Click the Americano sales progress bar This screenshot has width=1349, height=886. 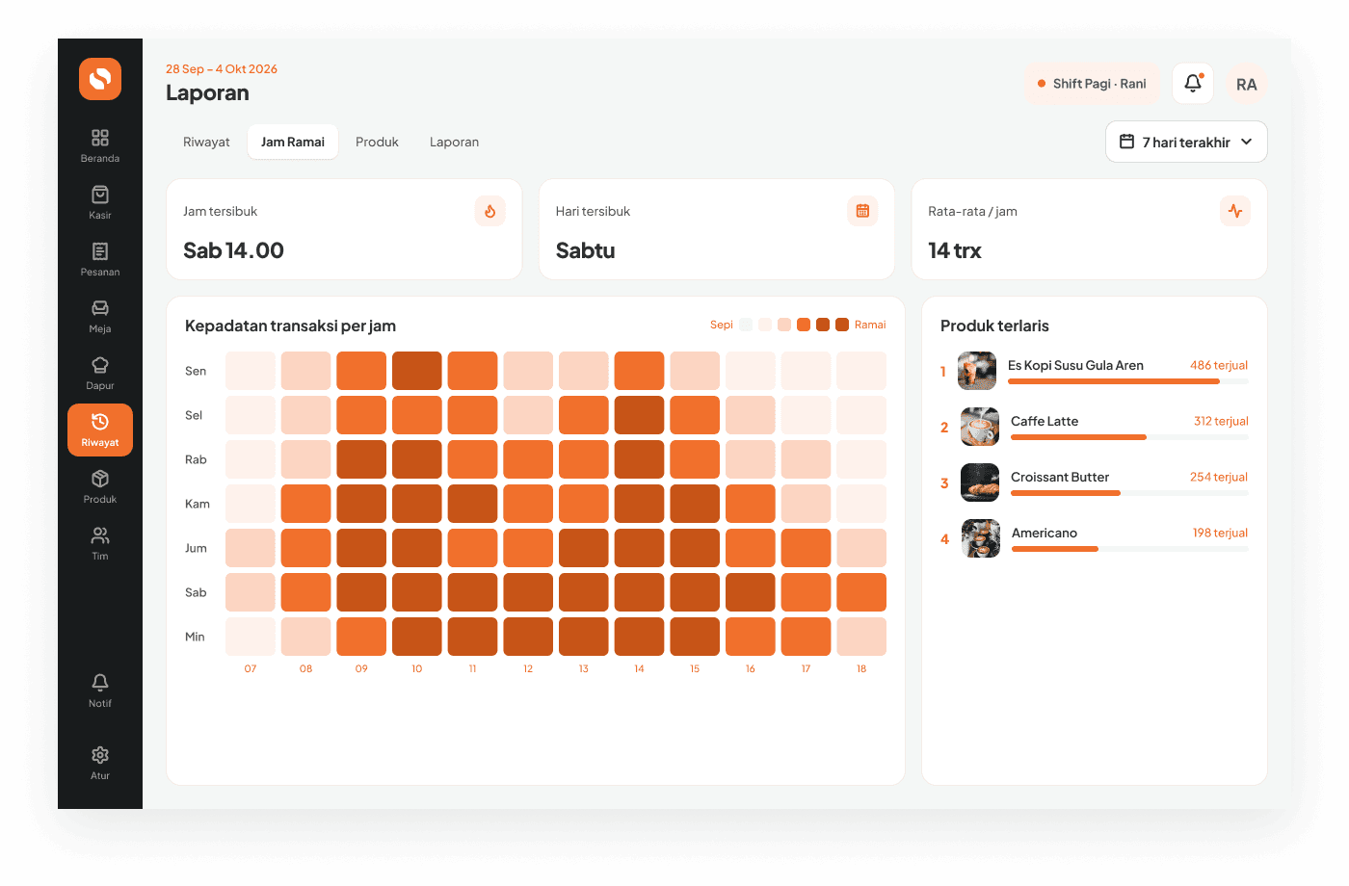tap(1130, 549)
